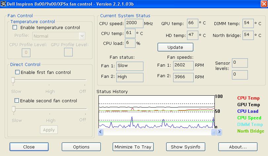Click the HD temp field showing 47
The width and height of the screenshot is (268, 156).
tap(193, 35)
